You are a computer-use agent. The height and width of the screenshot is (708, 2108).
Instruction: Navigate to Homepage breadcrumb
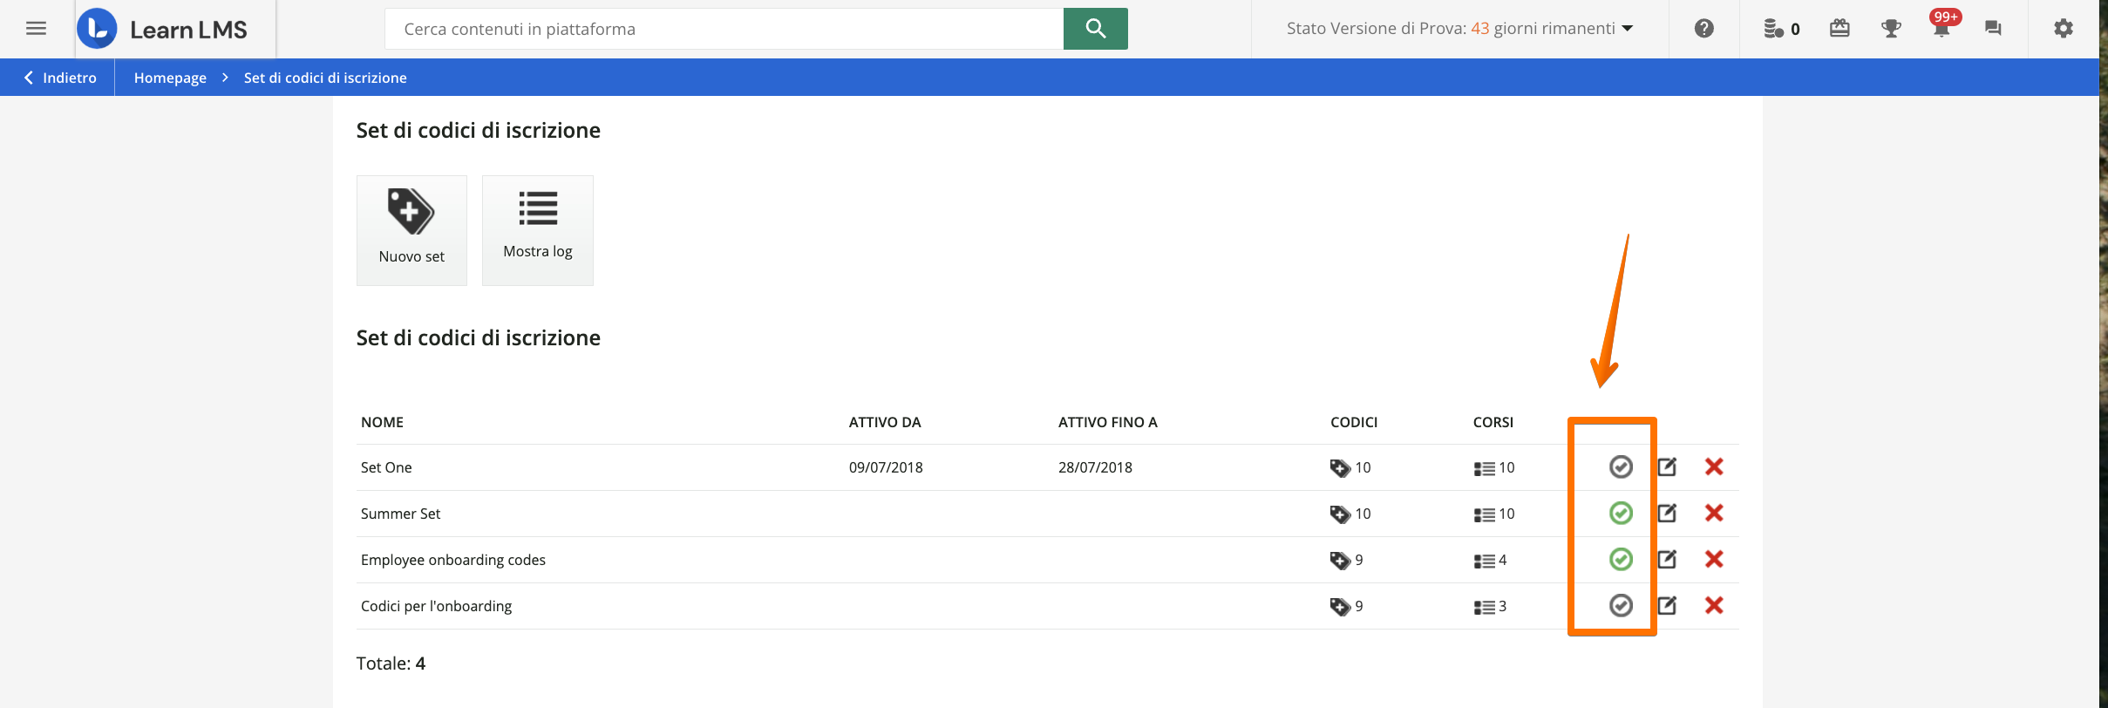170,78
